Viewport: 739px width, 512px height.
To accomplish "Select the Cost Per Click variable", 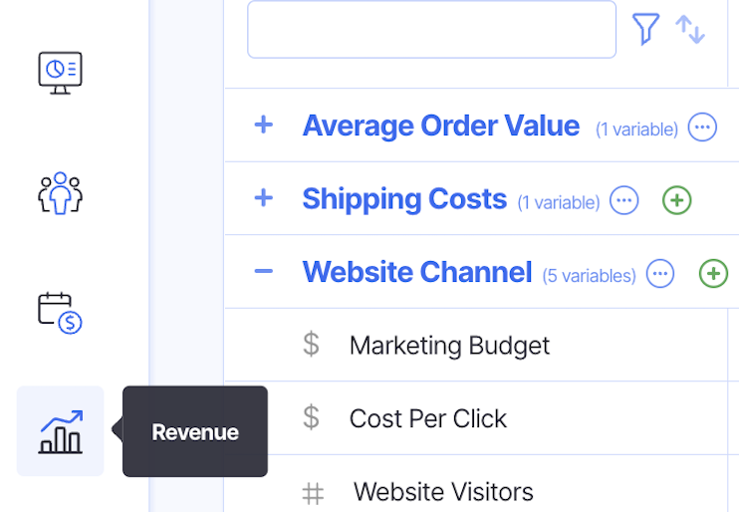I will [x=427, y=418].
